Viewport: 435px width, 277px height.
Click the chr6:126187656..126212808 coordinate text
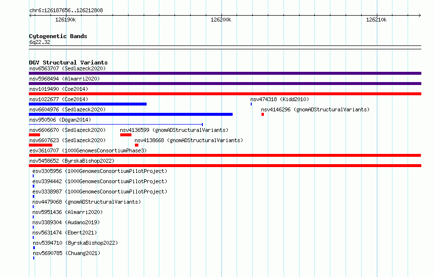[66, 11]
